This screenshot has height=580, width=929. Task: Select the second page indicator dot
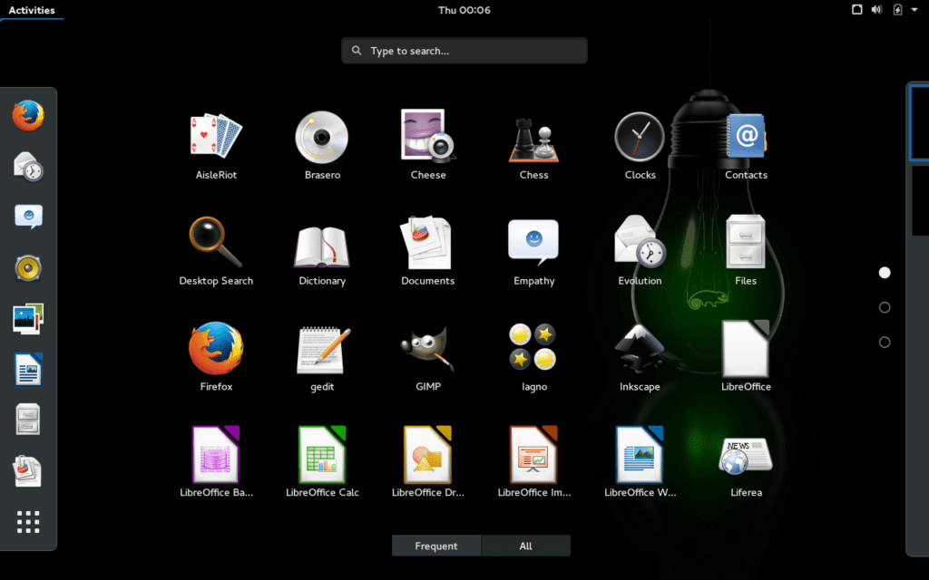[884, 307]
